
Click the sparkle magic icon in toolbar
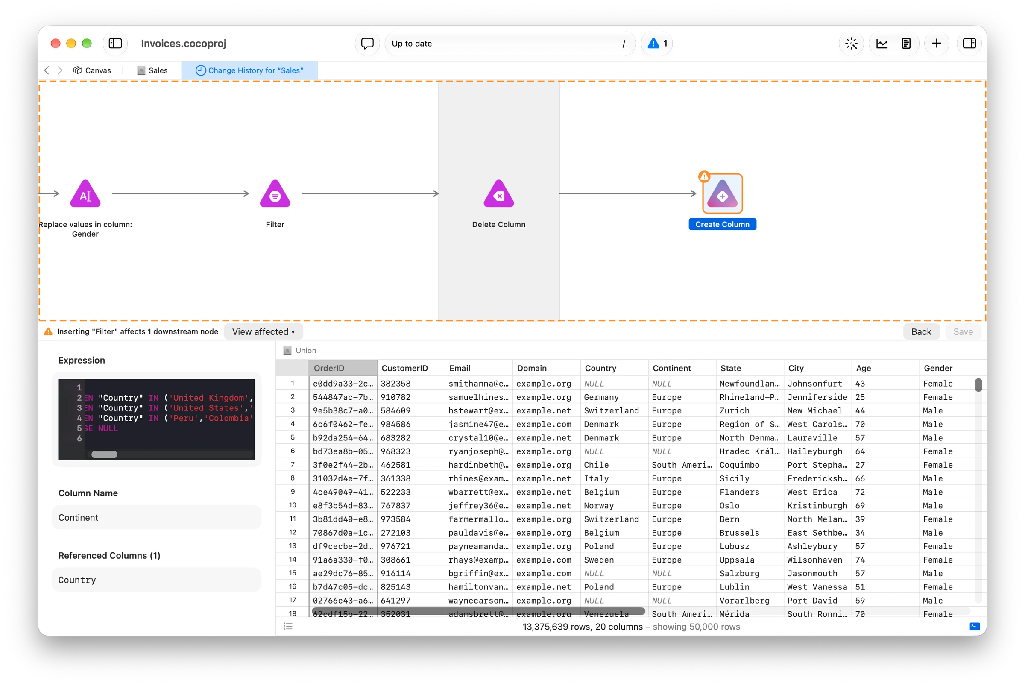(x=851, y=43)
